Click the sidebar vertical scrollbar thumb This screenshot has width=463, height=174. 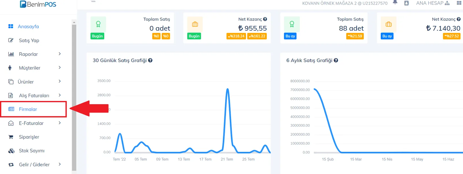click(x=74, y=98)
